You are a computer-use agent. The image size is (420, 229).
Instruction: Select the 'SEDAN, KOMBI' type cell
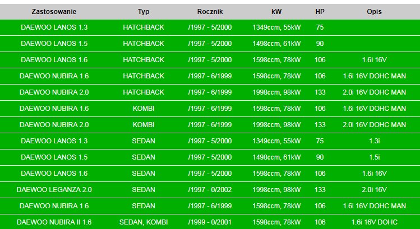[144, 222]
